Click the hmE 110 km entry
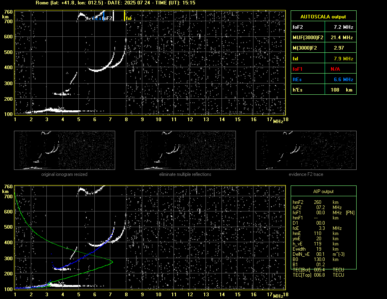 pyautogui.click(x=315, y=233)
